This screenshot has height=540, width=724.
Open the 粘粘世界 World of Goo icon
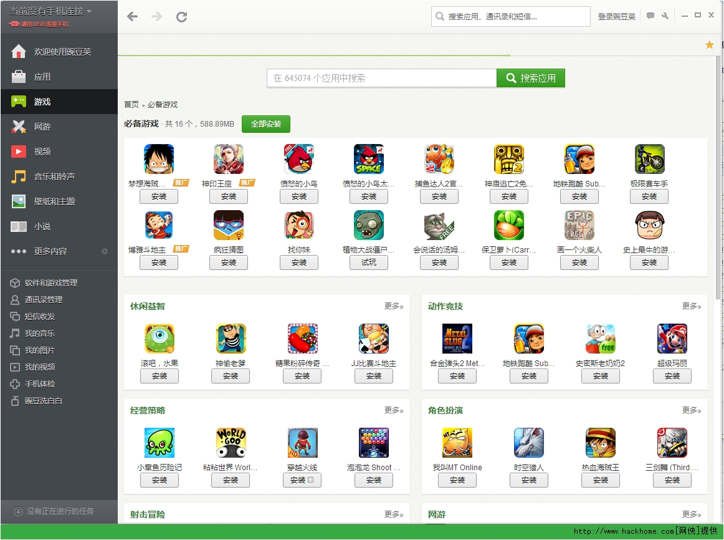[x=231, y=443]
